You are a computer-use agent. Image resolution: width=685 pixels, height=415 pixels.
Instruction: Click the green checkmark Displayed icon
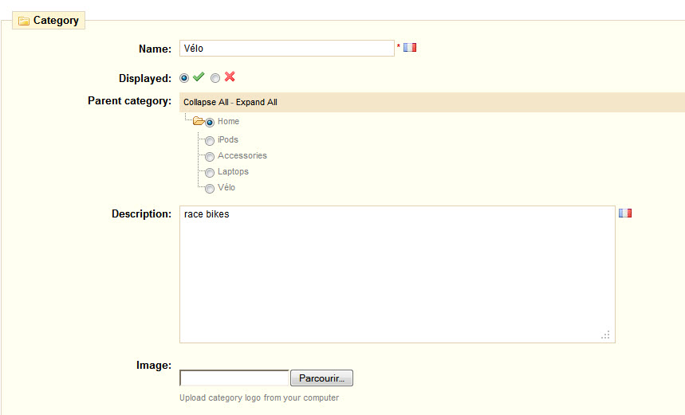point(199,76)
